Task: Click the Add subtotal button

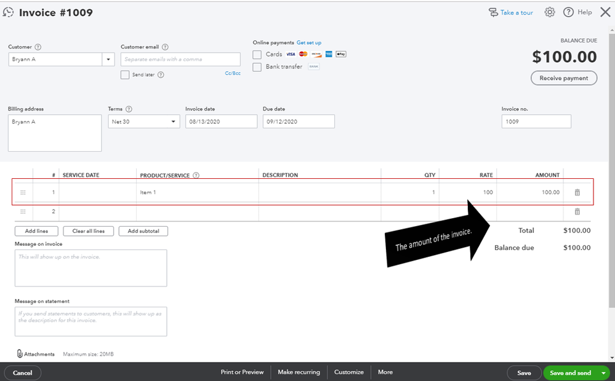Action: tap(143, 231)
